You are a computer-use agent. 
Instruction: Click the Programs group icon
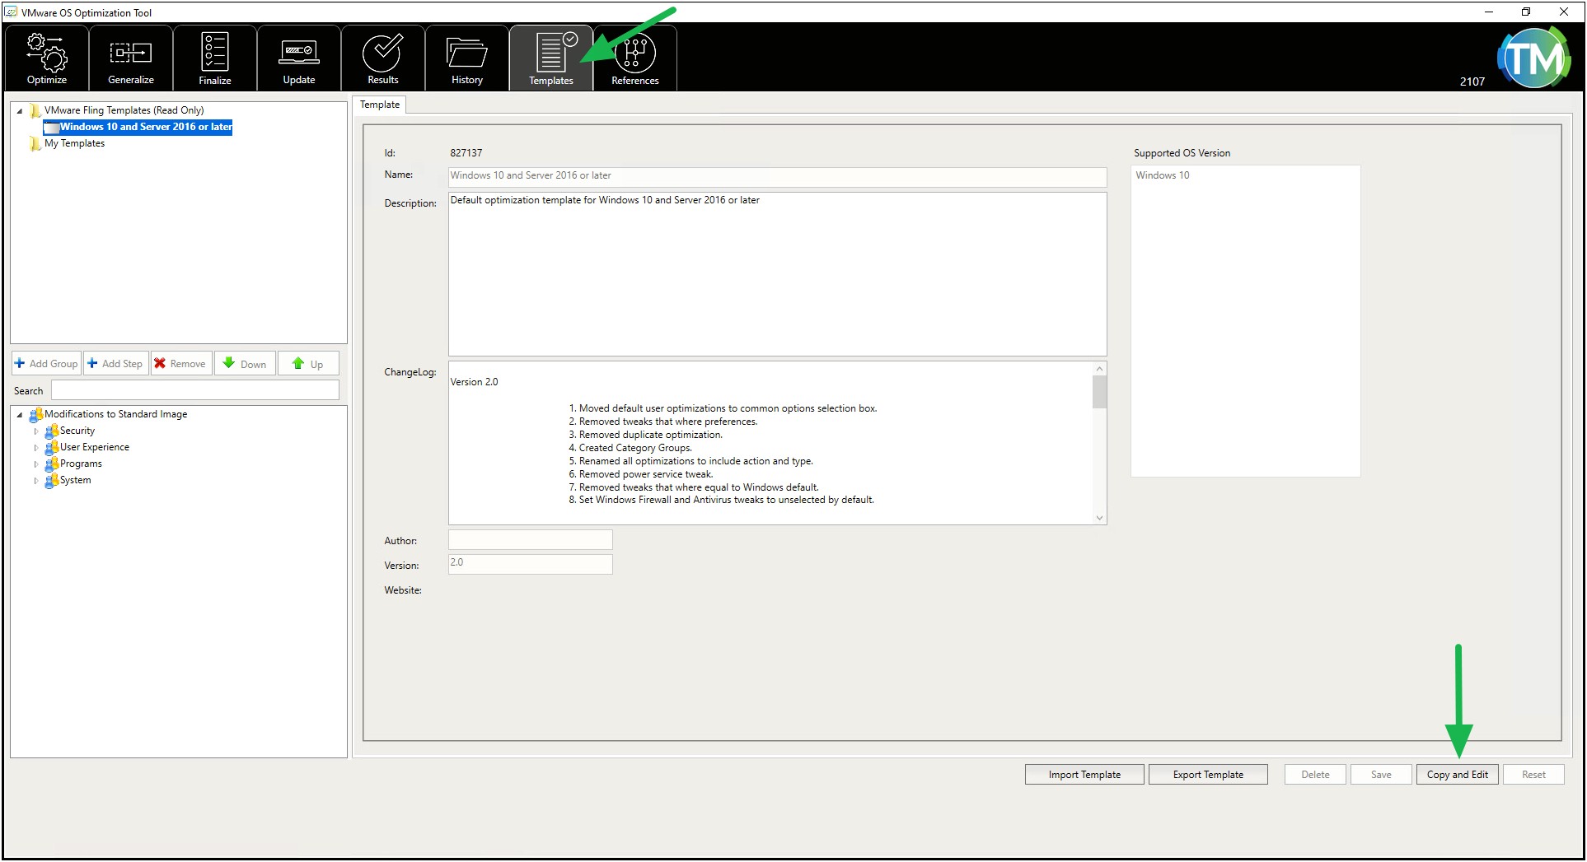[51, 464]
